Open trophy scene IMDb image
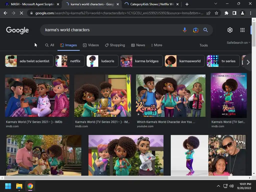This screenshot has height=192, width=256. tap(102, 96)
